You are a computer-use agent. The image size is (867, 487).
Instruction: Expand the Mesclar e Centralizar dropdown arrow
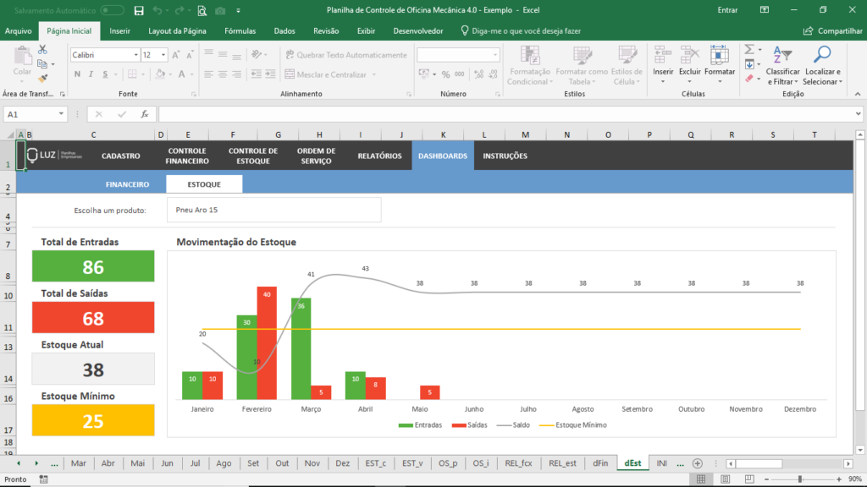pos(374,74)
